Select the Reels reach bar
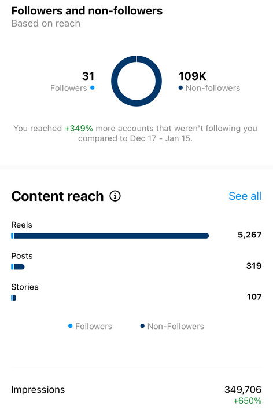273x417 pixels. (x=110, y=236)
